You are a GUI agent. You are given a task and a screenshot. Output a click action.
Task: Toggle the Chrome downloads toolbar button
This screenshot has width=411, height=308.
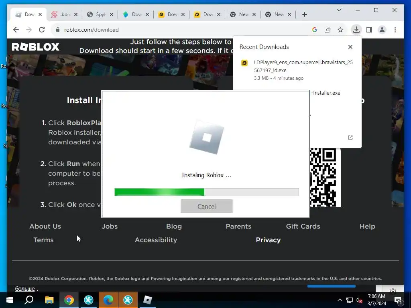(356, 30)
